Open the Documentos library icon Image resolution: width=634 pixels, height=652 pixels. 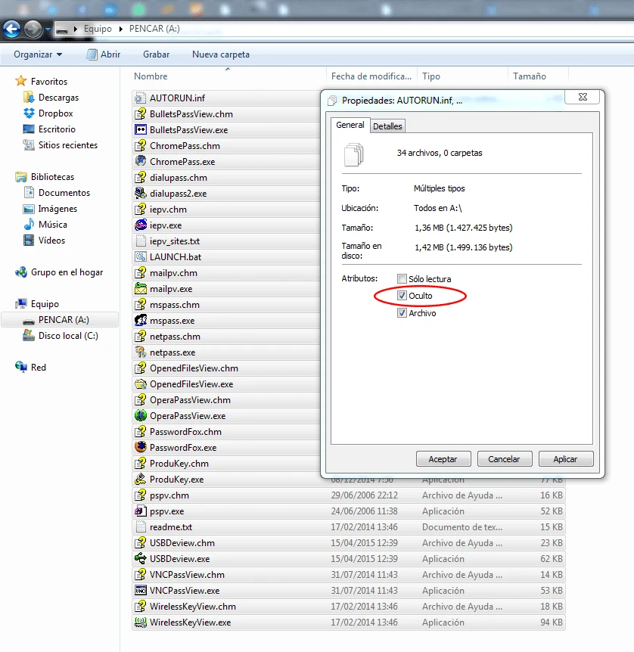point(29,193)
